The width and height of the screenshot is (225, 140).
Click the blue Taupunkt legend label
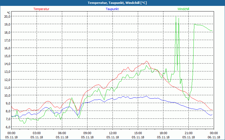click(x=112, y=9)
